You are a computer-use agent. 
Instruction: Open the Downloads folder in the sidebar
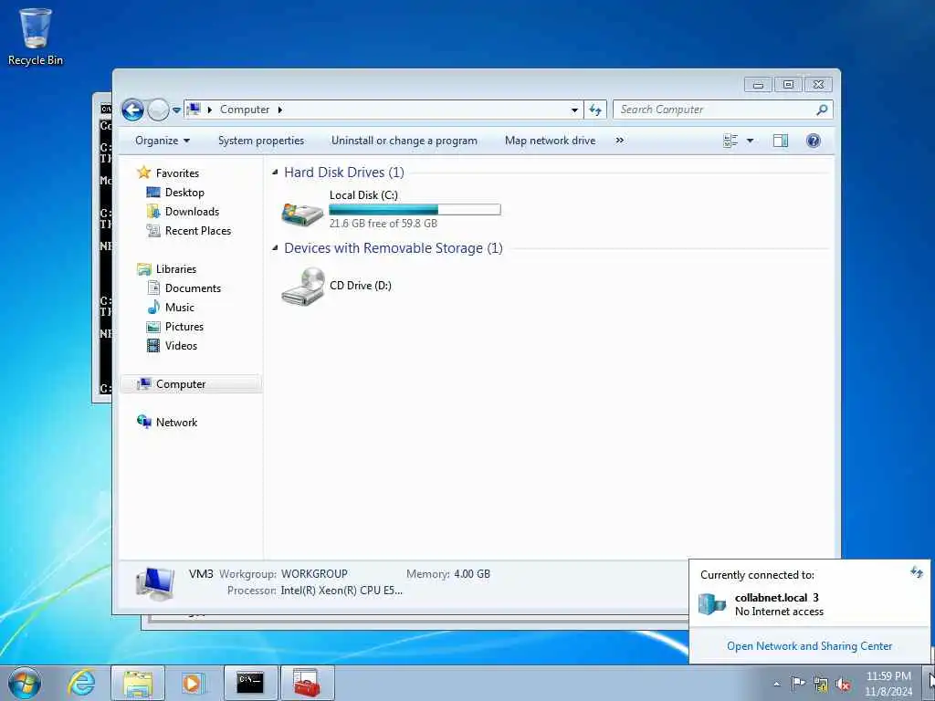point(192,212)
